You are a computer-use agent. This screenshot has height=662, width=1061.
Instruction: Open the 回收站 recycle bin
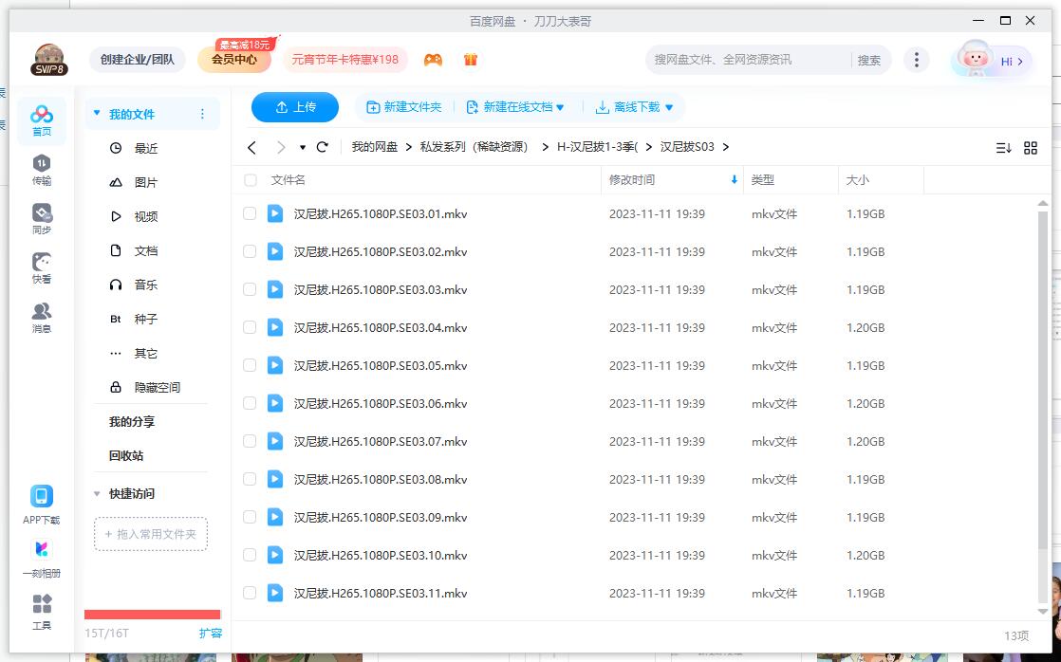coord(126,456)
